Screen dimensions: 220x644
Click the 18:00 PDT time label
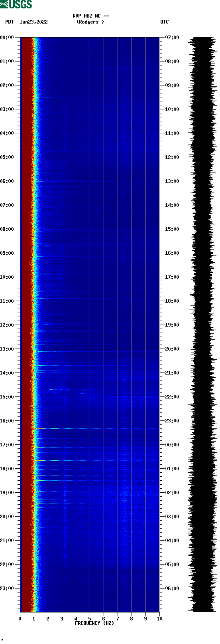(7, 469)
